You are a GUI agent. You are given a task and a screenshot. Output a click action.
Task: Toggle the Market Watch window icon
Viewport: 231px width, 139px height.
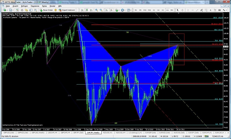(x=17, y=10)
